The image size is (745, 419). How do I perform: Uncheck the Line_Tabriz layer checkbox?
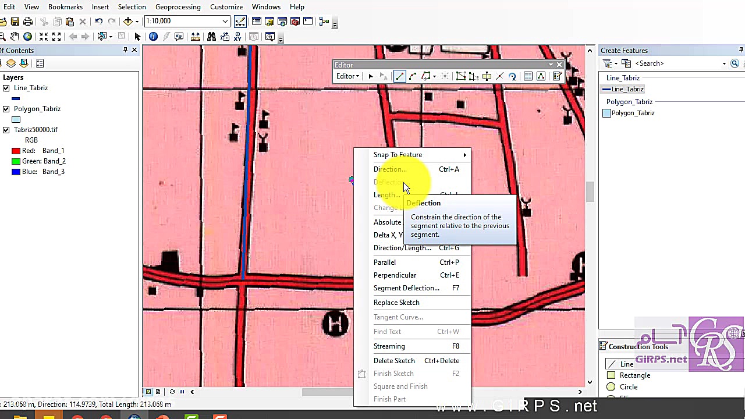pos(6,88)
